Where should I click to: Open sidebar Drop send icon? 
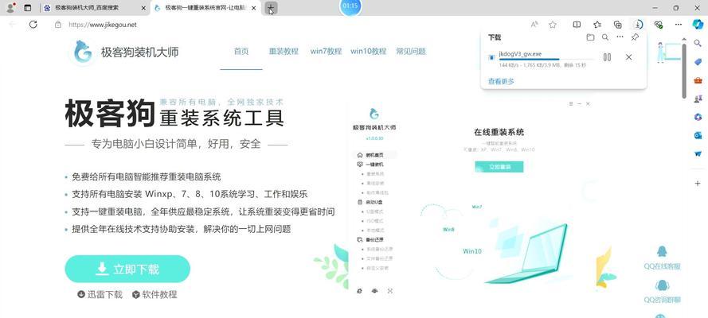tap(698, 153)
